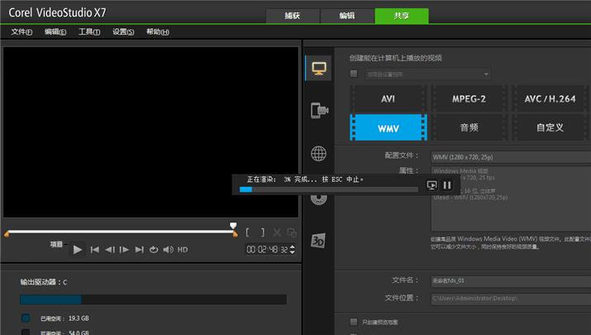Click the 项目 project mode label

(x=56, y=245)
